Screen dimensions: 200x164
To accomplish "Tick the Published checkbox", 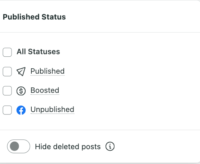I will [7, 72].
